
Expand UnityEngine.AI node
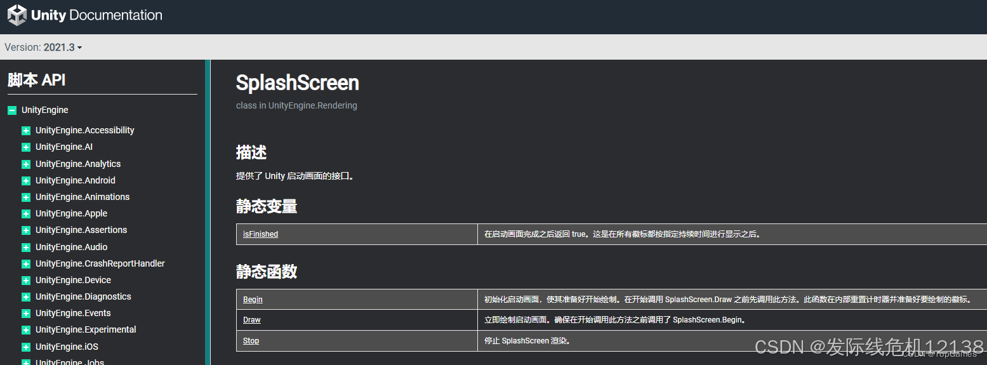tap(26, 147)
